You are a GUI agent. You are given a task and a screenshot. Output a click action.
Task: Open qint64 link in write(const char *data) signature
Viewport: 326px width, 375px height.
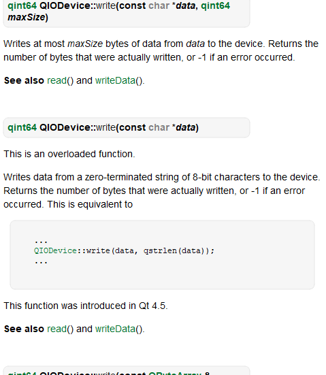click(22, 127)
